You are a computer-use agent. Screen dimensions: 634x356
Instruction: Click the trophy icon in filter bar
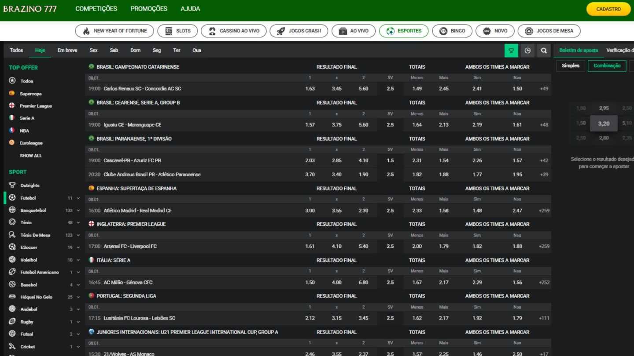(511, 51)
